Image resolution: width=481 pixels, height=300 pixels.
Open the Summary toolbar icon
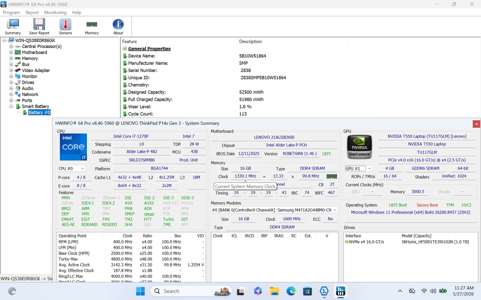[13, 27]
